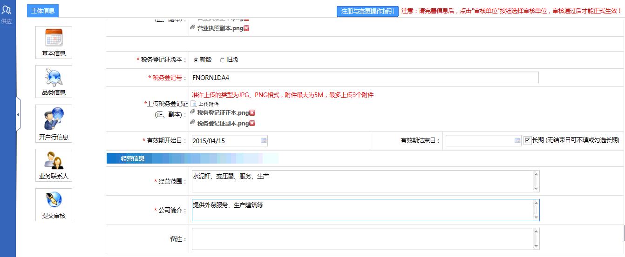625x257 pixels.
Task: Open 注册与变更操作指引 button
Action: pos(367,12)
